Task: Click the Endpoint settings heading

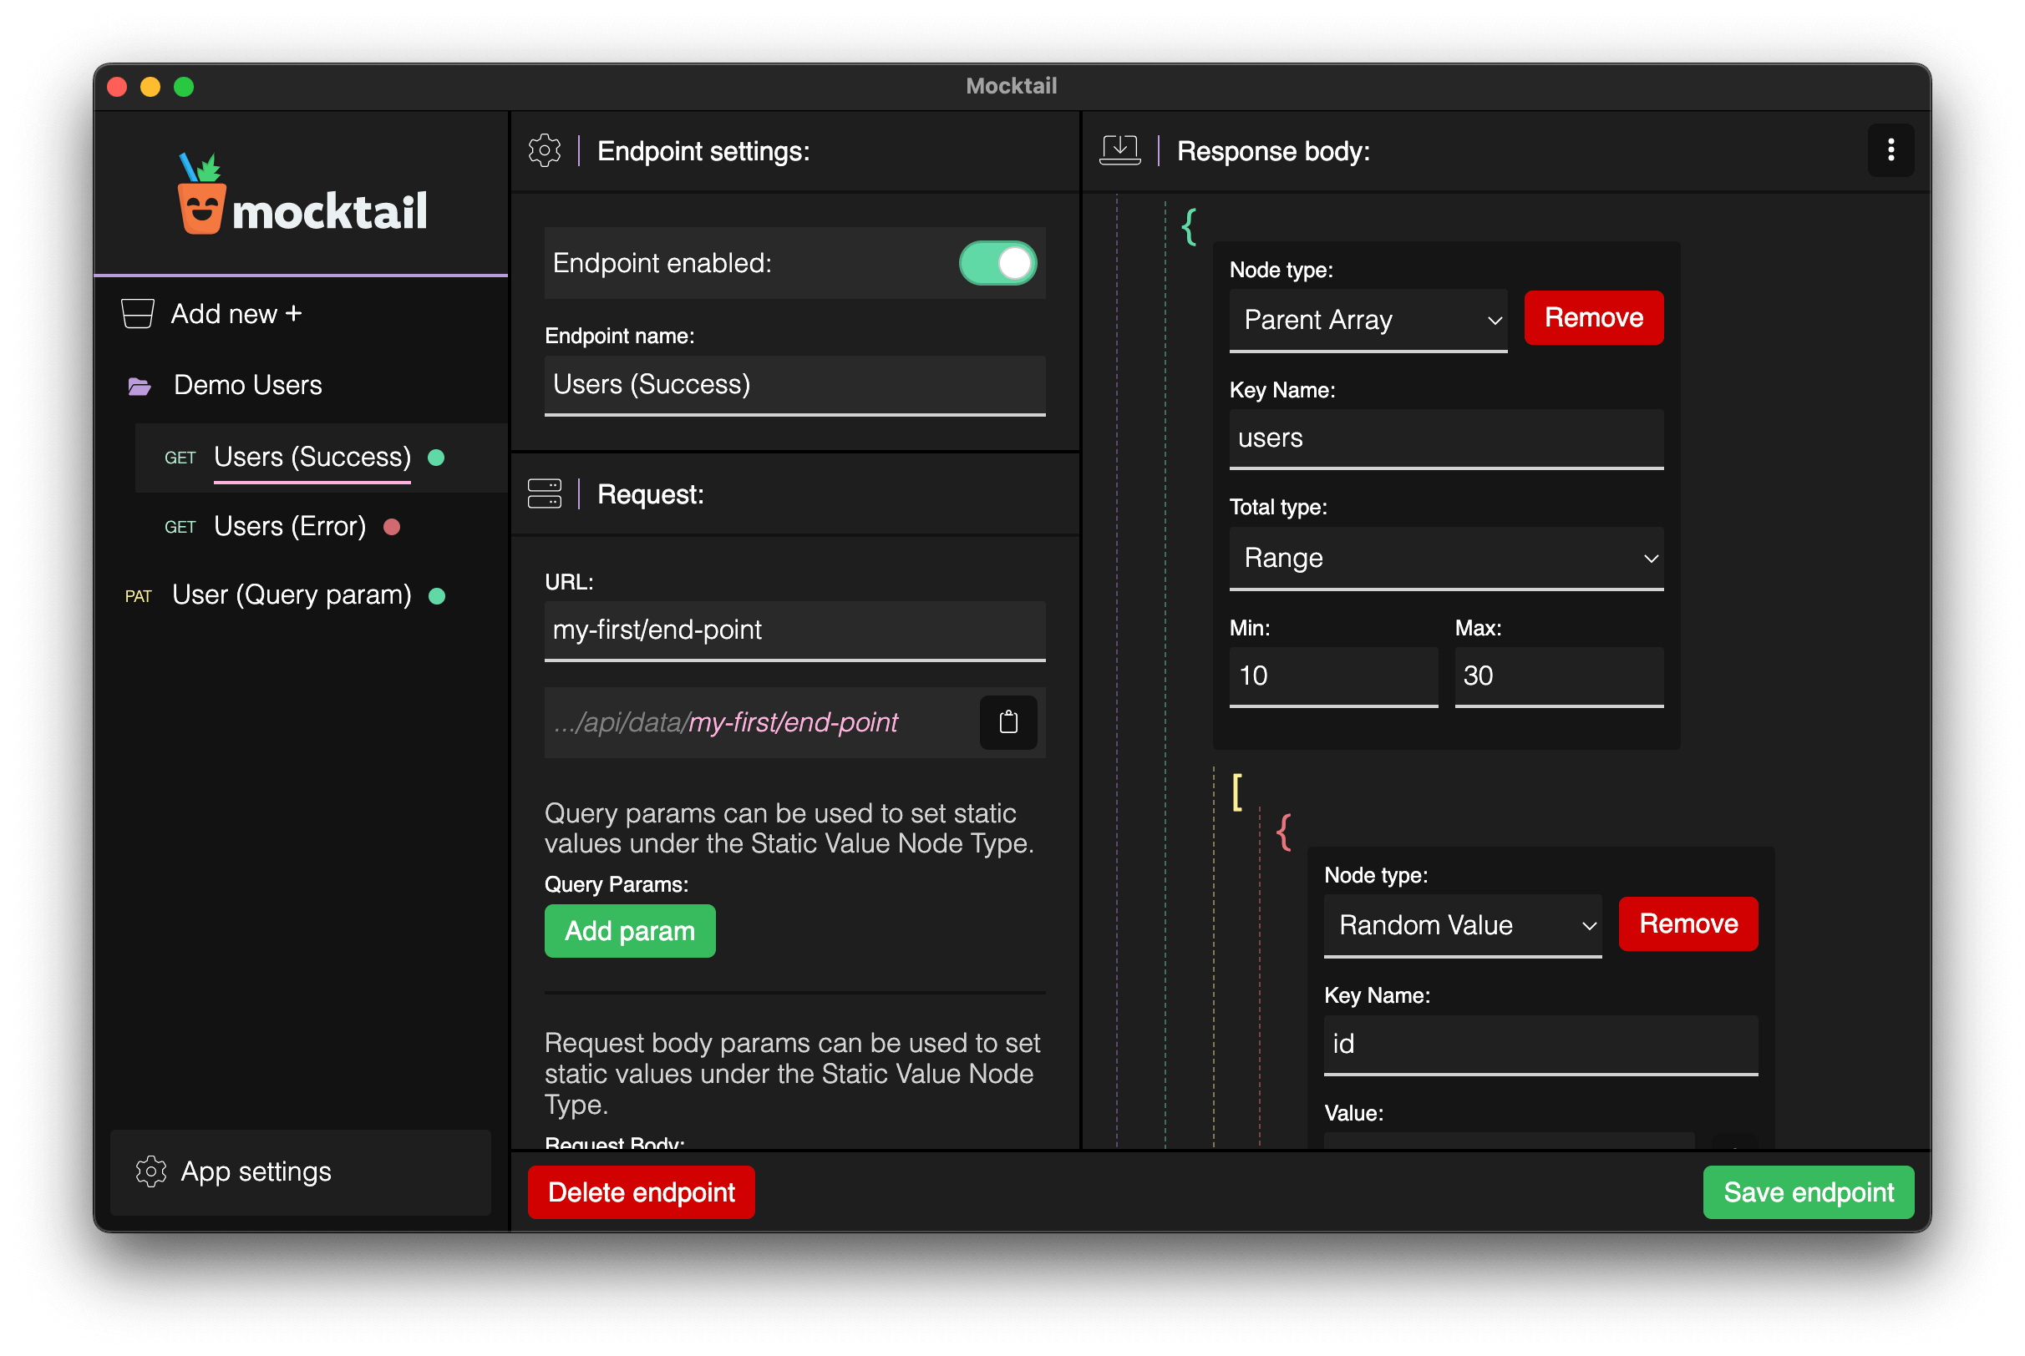Action: pos(703,151)
